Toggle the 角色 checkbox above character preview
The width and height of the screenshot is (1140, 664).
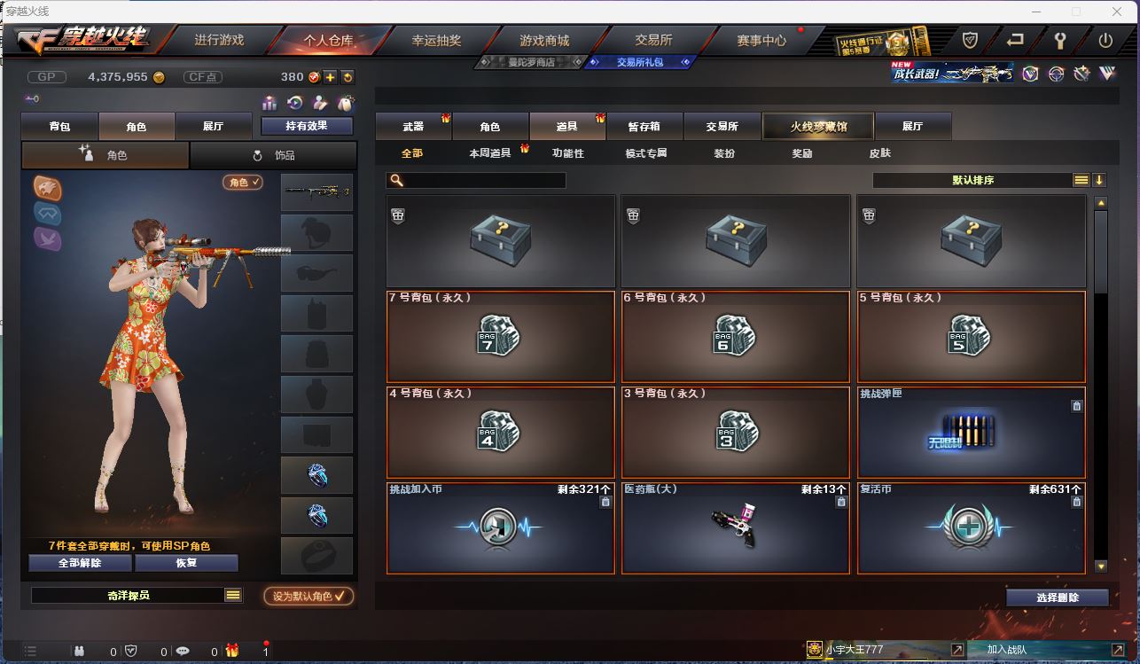tap(243, 182)
